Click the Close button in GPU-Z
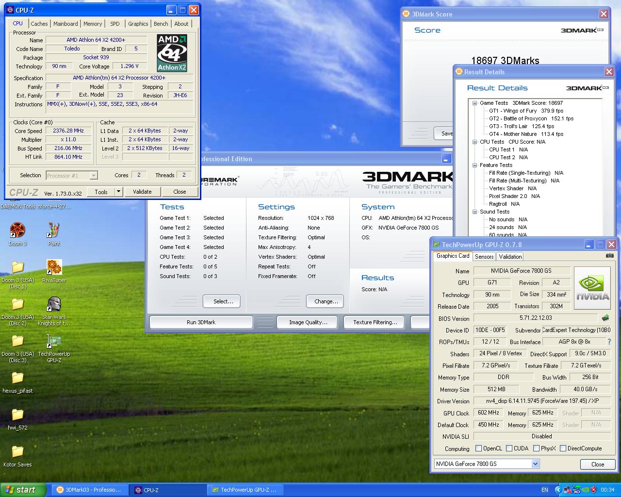The width and height of the screenshot is (621, 497). (x=598, y=464)
